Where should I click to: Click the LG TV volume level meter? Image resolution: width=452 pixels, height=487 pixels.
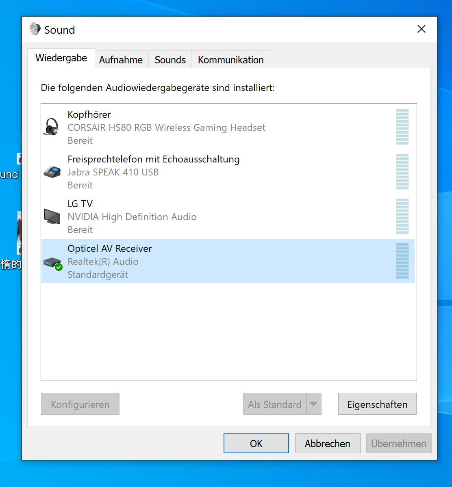(402, 216)
